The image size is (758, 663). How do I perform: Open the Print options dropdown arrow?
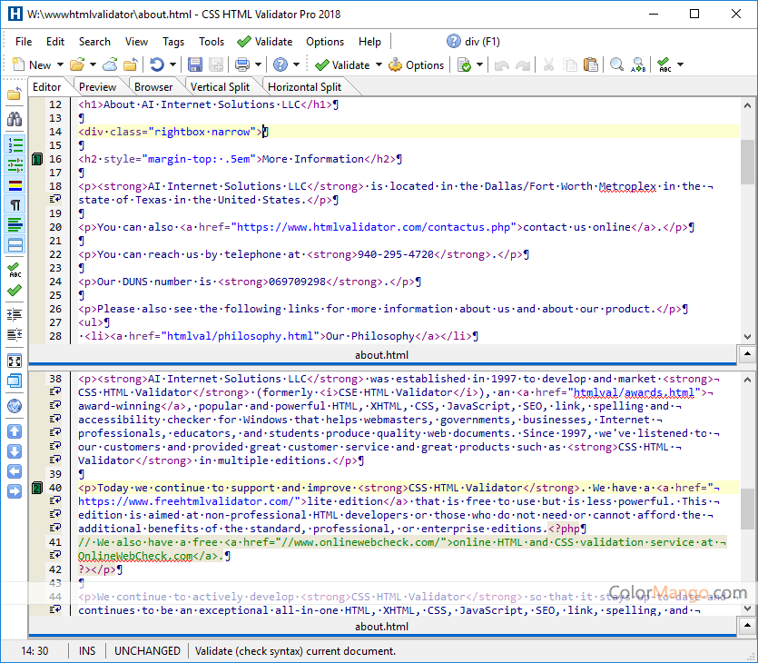point(258,64)
